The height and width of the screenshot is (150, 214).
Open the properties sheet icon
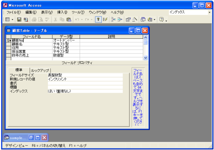click(x=128, y=20)
